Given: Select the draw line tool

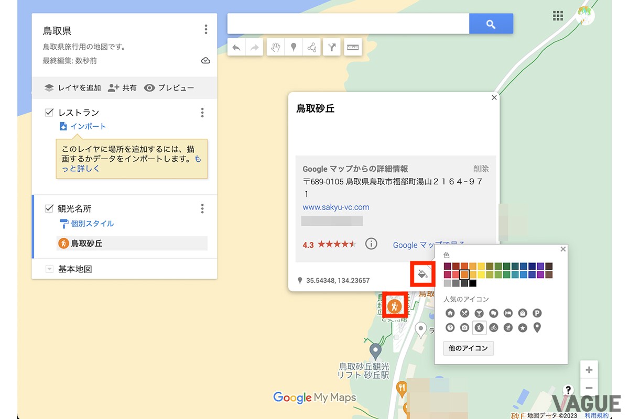Looking at the screenshot, I should 311,48.
